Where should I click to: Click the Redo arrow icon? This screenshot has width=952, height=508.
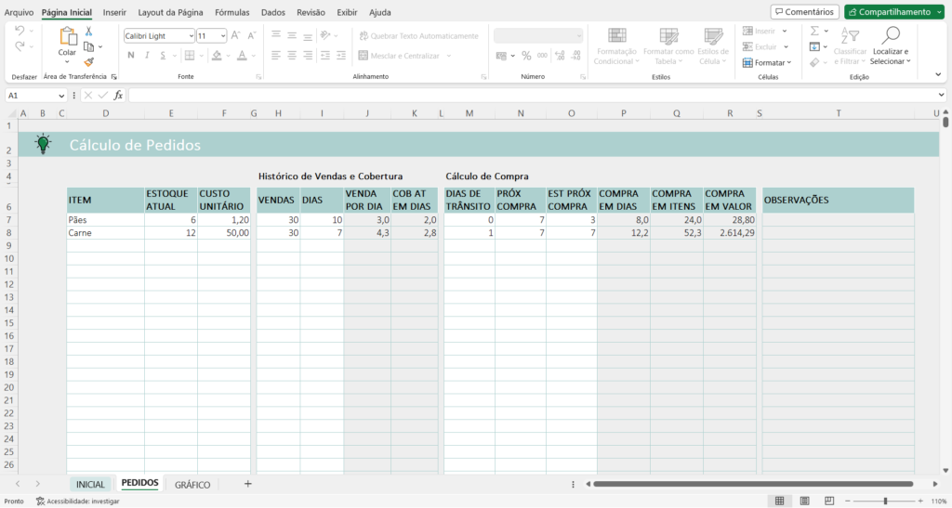(20, 46)
